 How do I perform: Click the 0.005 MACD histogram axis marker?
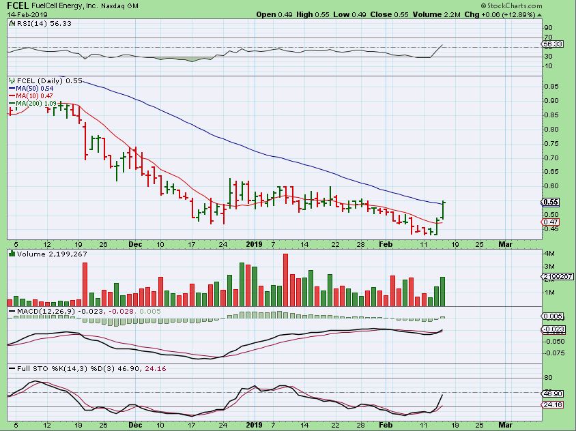coord(553,316)
